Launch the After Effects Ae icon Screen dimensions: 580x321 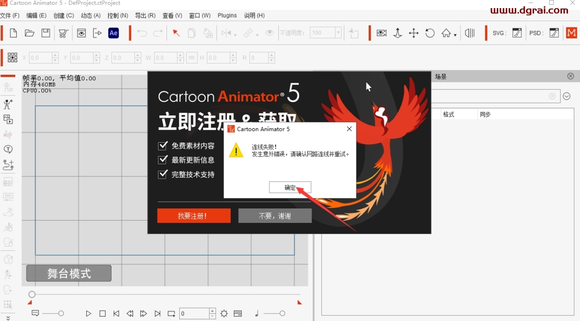click(114, 33)
